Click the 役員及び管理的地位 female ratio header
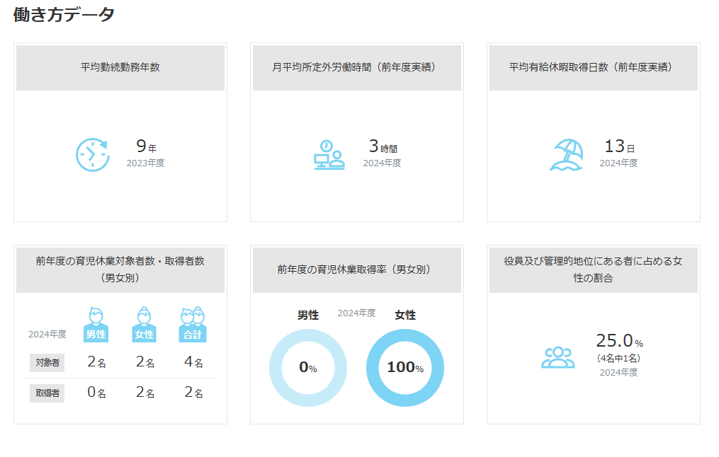 (593, 270)
